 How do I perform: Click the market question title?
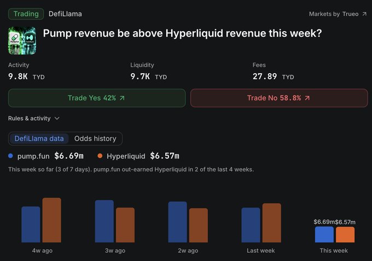pos(182,33)
